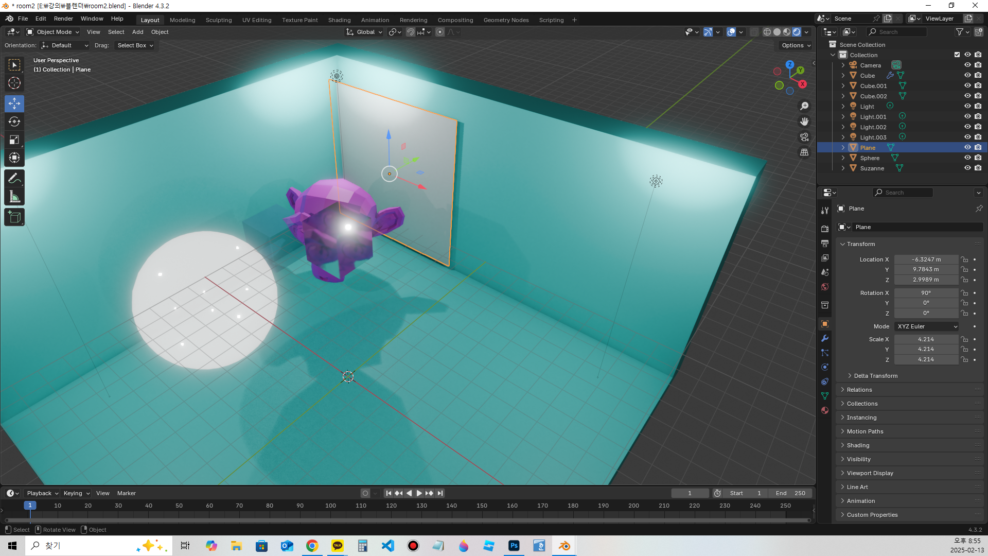This screenshot has width=988, height=556.
Task: Open the Output properties tab
Action: (825, 243)
